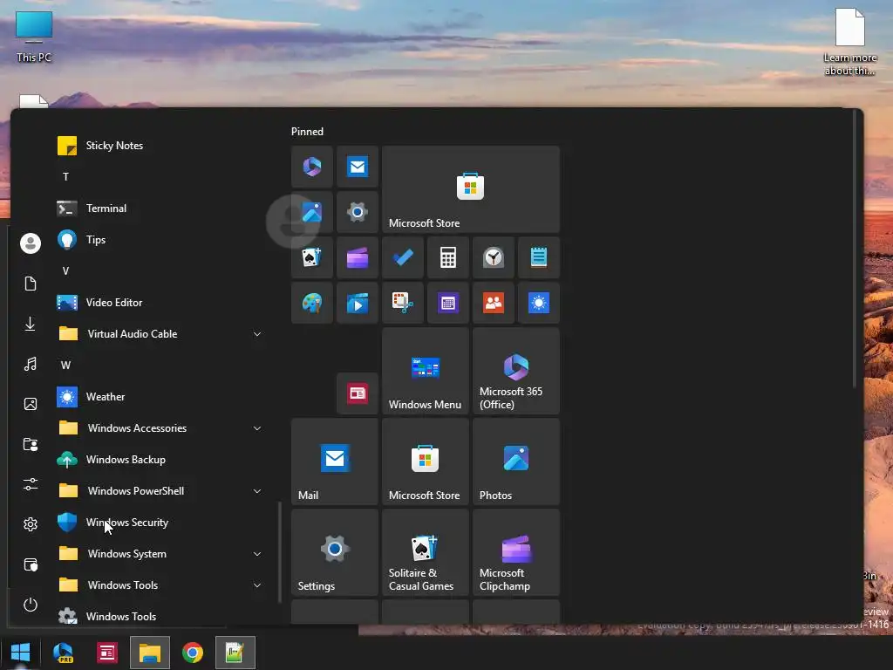Open the small Settings gear pinned tile
Screen dimensions: 893x670
[x=357, y=212]
